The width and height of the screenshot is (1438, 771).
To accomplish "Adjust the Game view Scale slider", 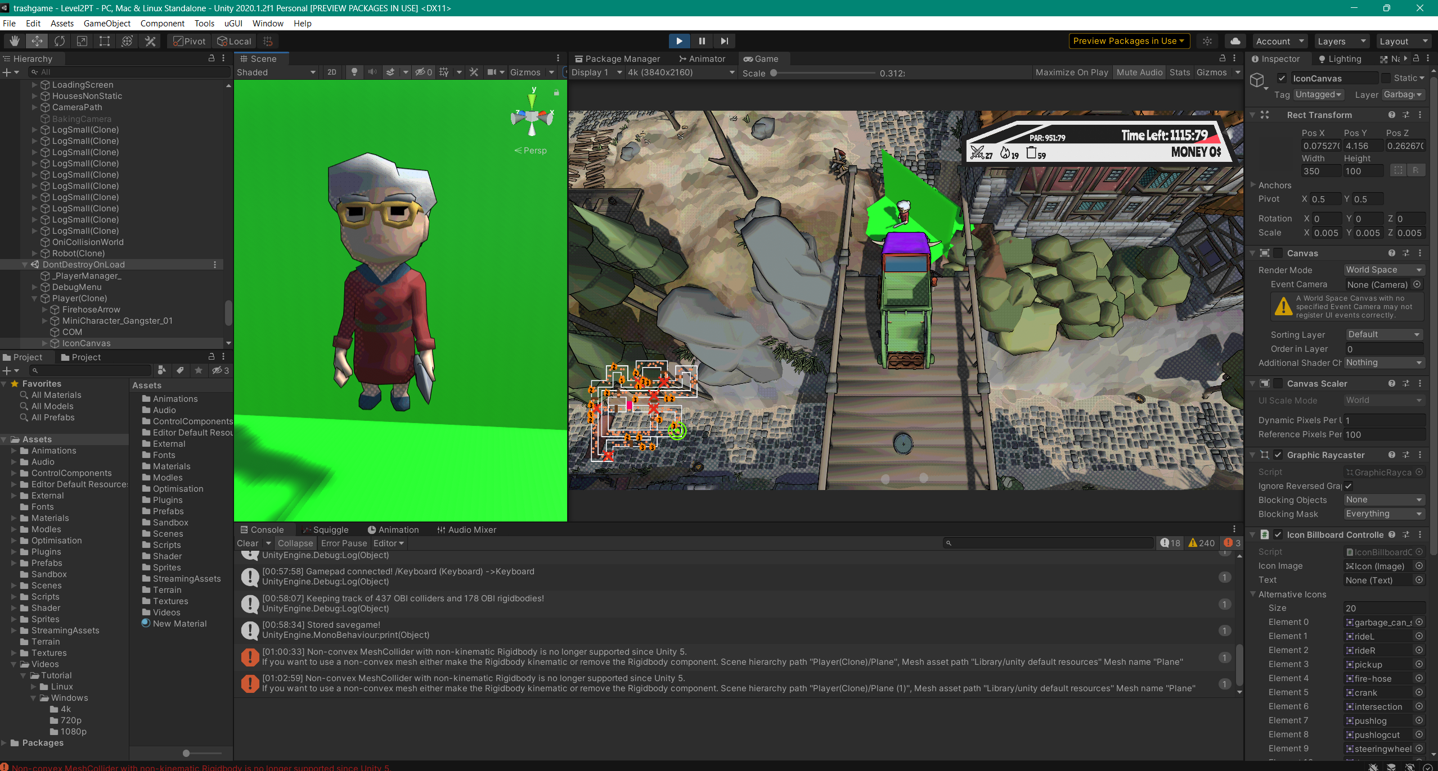I will point(823,73).
